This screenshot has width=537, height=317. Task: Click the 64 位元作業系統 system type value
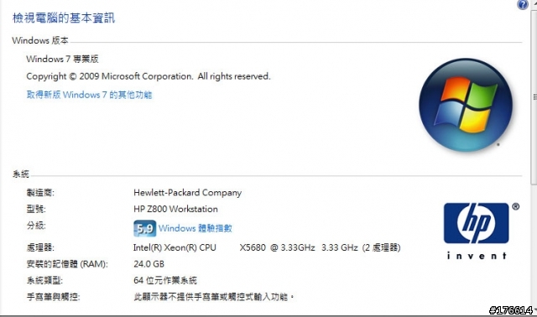[165, 280]
